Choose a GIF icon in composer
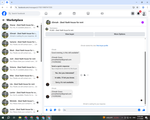The image size is (150, 120). pos(59,110)
